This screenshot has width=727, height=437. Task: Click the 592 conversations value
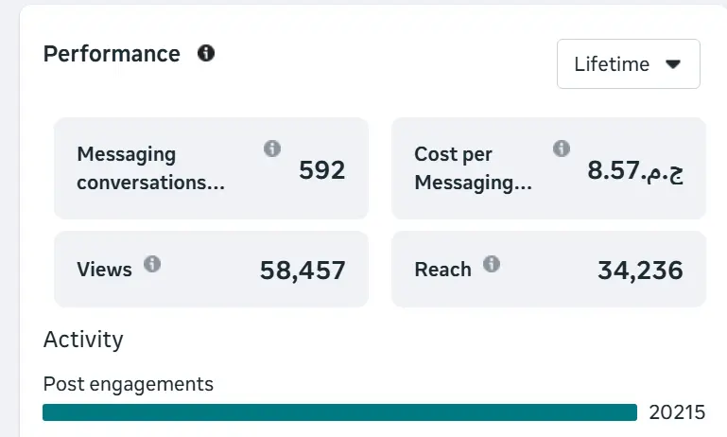click(x=321, y=170)
